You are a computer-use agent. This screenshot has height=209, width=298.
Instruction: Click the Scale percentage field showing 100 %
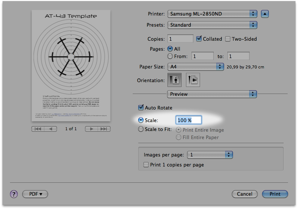pos(189,120)
